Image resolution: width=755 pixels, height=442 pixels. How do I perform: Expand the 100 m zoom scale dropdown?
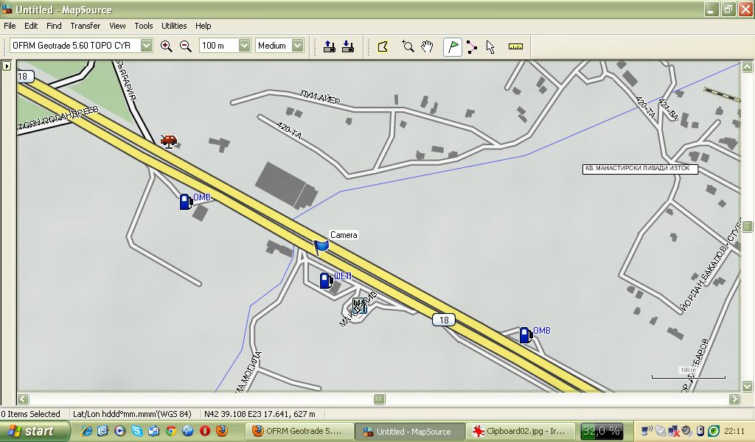click(x=244, y=46)
